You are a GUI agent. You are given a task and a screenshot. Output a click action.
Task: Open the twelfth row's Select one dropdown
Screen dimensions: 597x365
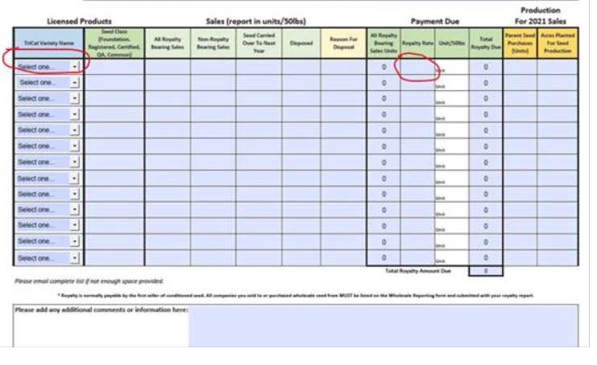(48, 241)
